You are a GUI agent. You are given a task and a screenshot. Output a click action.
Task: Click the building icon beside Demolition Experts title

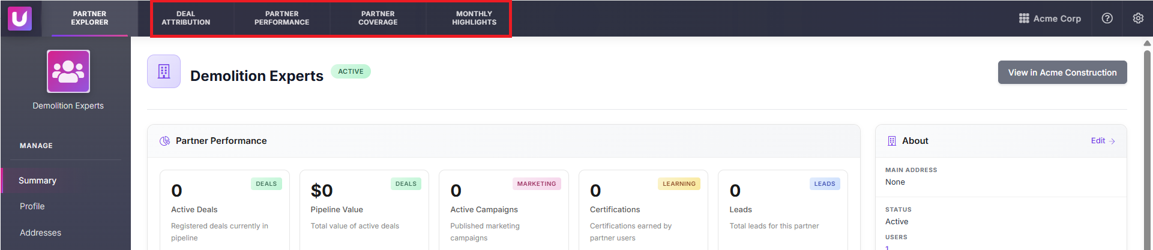click(x=164, y=71)
